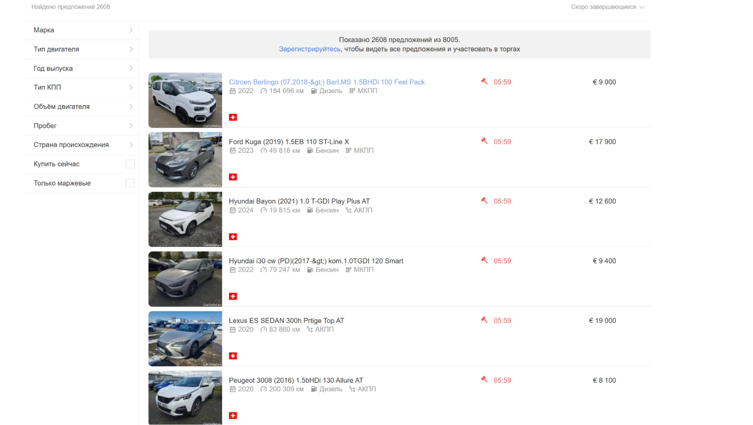The height and width of the screenshot is (425, 753).
Task: Click the € 19 000 price
Action: pos(602,321)
